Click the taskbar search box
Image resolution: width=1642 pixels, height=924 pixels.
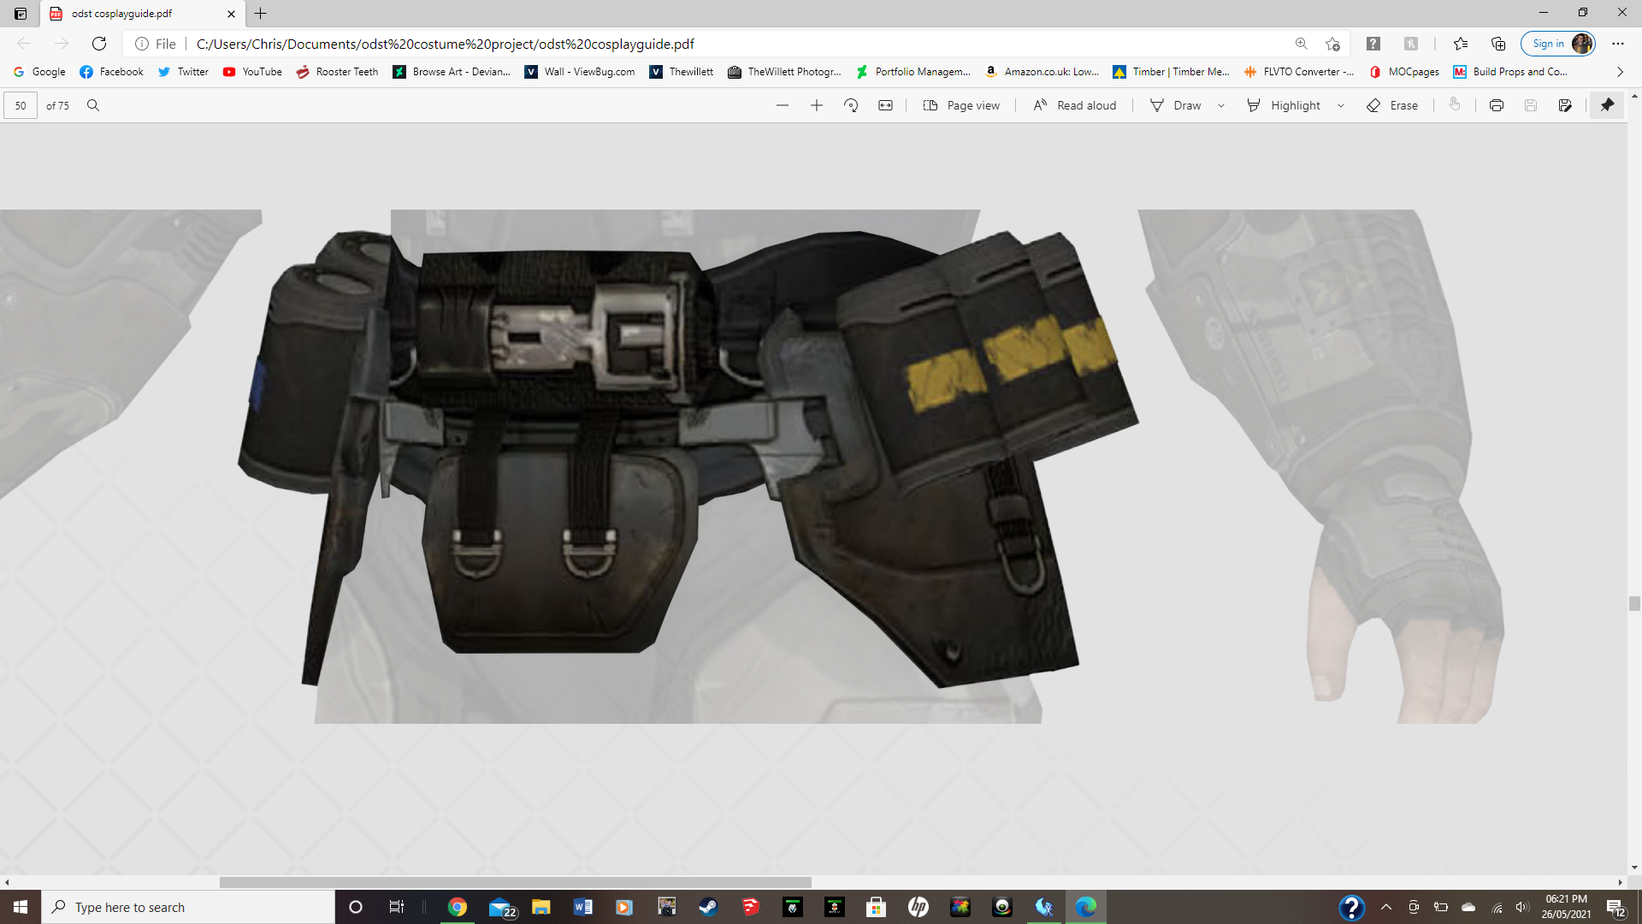point(188,907)
